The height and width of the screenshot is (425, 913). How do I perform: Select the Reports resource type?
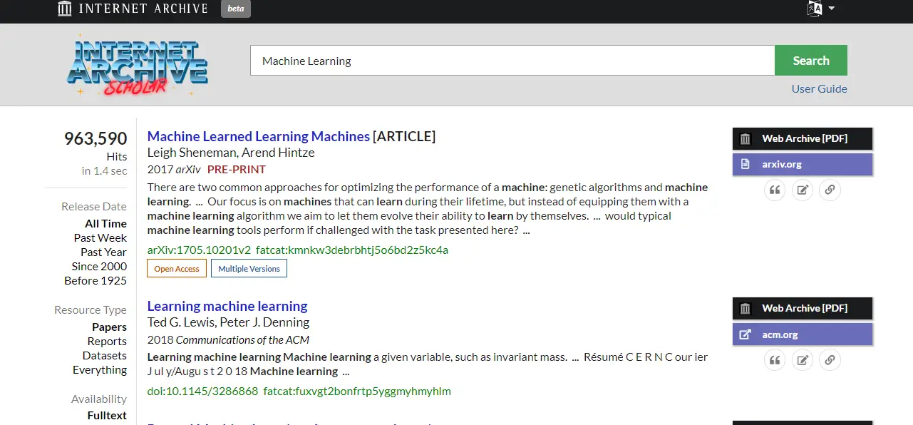pyautogui.click(x=107, y=341)
